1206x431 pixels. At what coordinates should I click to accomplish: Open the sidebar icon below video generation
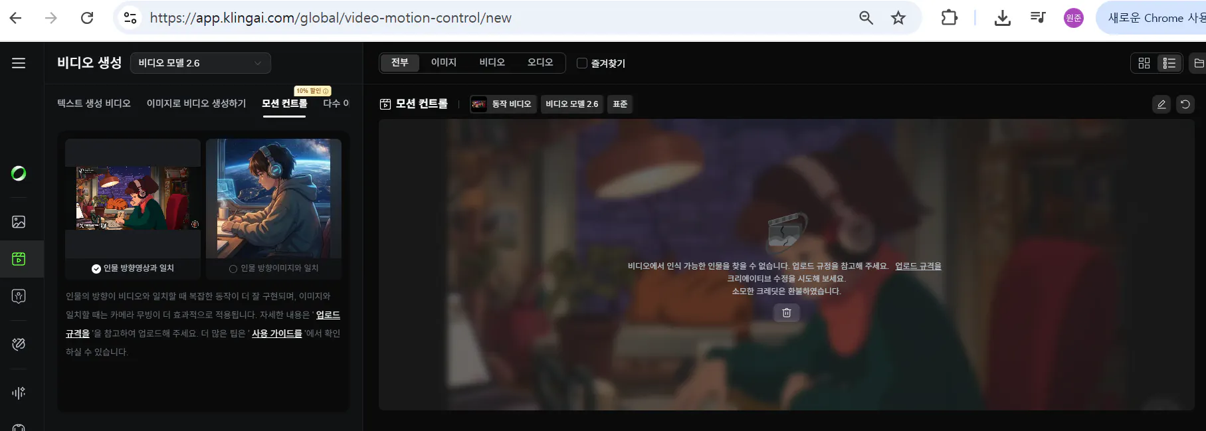pyautogui.click(x=19, y=296)
